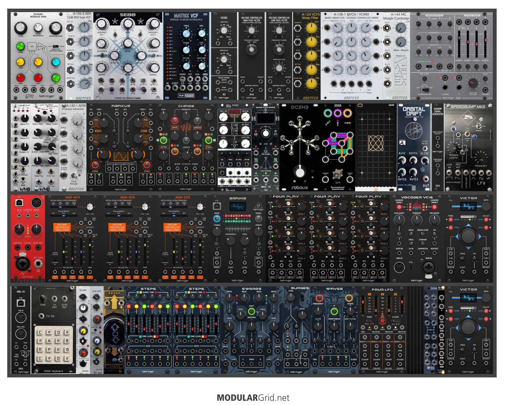The image size is (507, 405).
Task: Click the green Shift button on Swords
Action: point(251,312)
